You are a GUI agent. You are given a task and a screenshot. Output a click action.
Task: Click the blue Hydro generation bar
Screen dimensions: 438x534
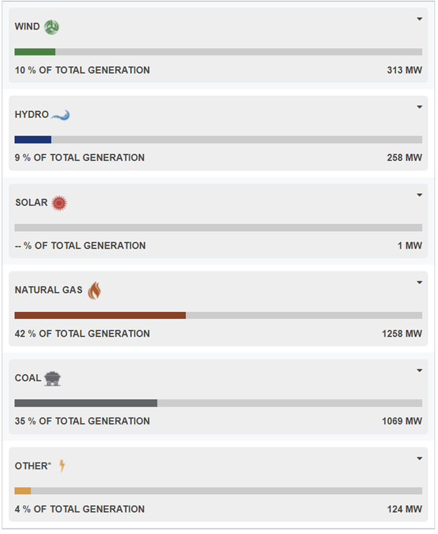[33, 140]
